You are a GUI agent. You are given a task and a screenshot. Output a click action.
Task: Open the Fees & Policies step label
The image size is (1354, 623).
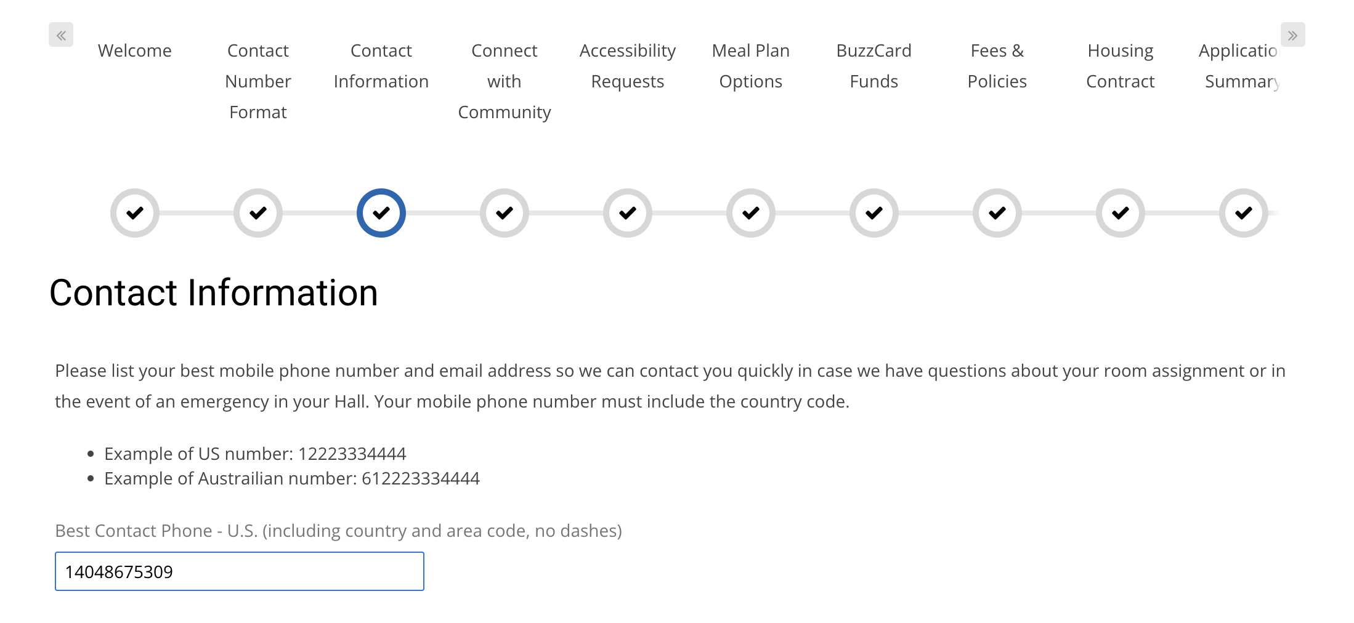coord(997,66)
